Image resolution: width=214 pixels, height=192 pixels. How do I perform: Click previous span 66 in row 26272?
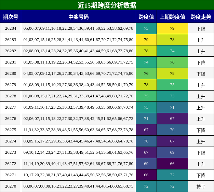pyautogui.click(x=172, y=164)
